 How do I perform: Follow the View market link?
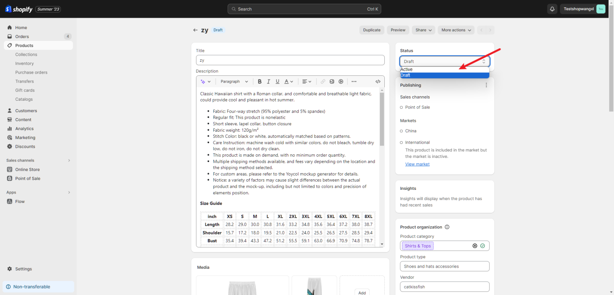point(417,164)
